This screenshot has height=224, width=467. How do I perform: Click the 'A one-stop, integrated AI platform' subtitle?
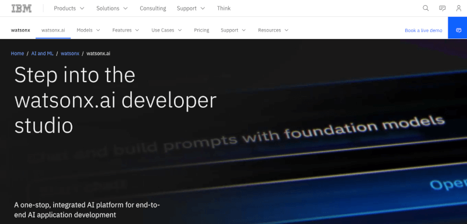tap(87, 210)
